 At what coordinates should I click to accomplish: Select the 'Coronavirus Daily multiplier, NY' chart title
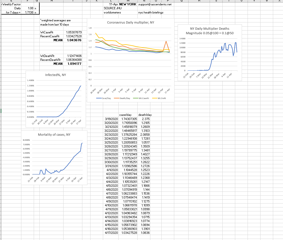pos(130,22)
